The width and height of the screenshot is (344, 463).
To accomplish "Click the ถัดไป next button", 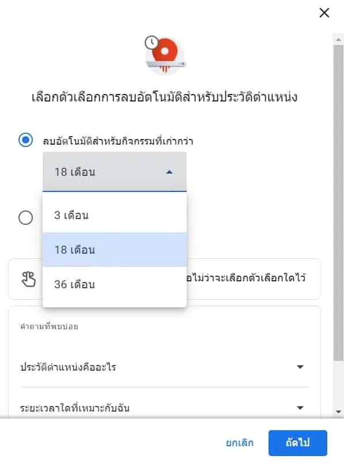I will click(x=298, y=443).
